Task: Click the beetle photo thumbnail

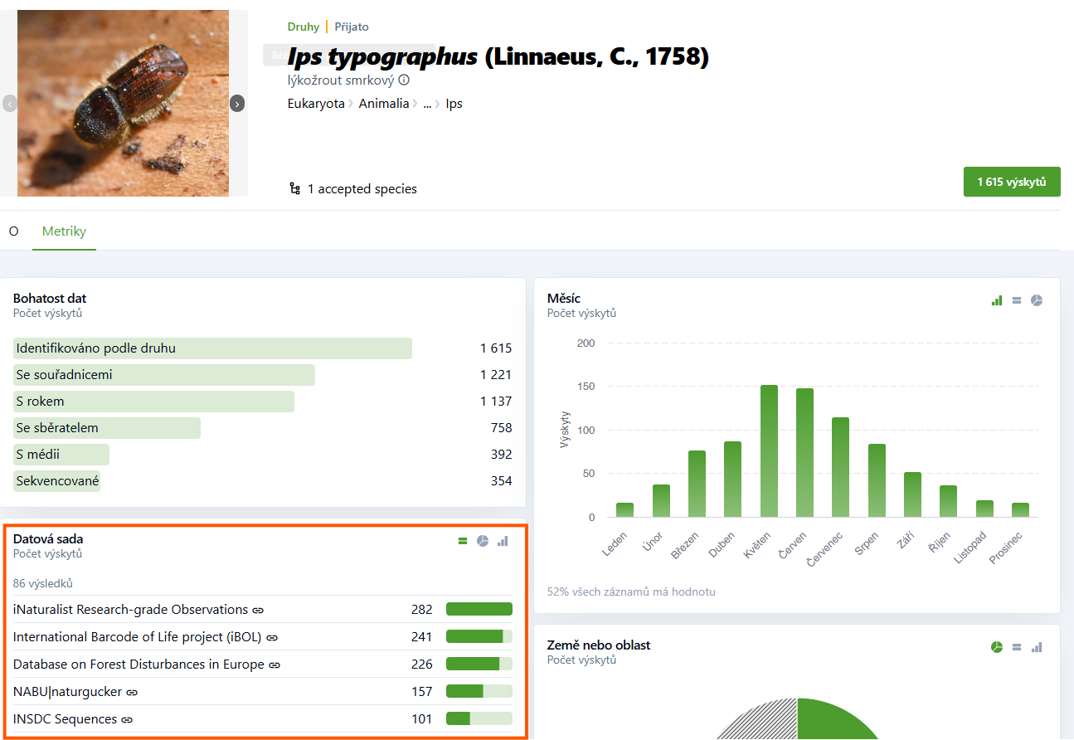Action: pos(123,103)
